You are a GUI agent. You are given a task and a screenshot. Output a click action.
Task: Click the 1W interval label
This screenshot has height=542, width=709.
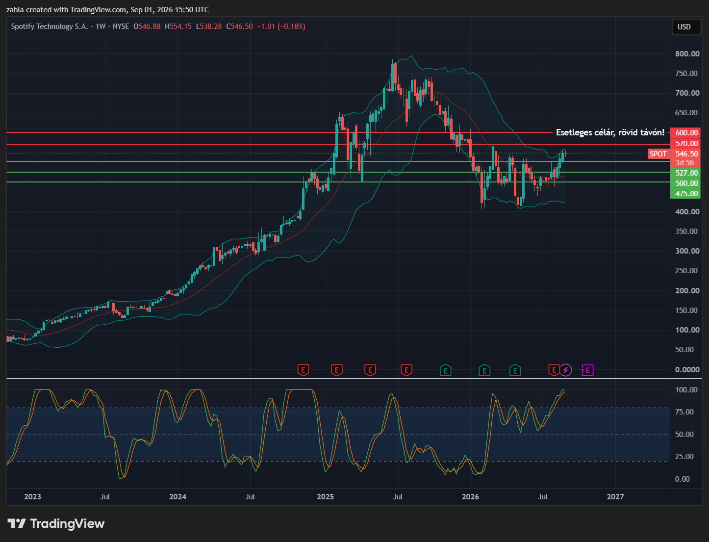pyautogui.click(x=101, y=26)
